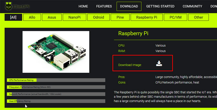This screenshot has width=217, height=110.
Task: Click the 'CPU/Network performance, heat' text
Action: [x=177, y=82]
